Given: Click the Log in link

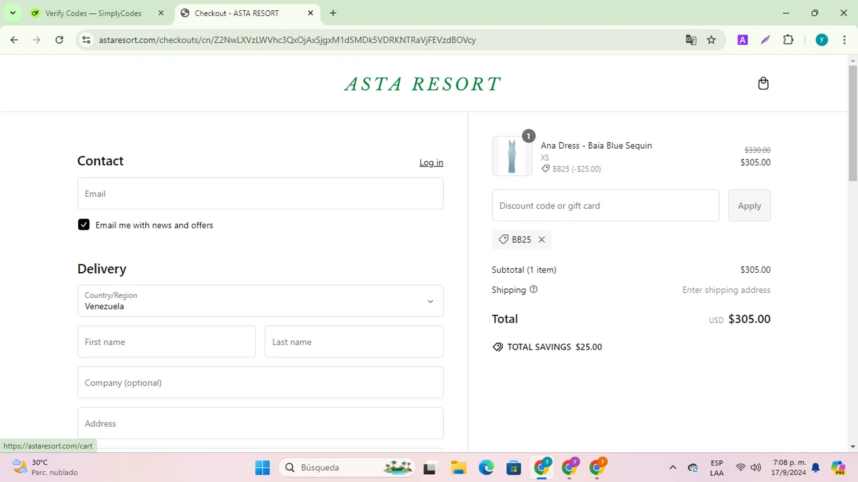Looking at the screenshot, I should 431,162.
